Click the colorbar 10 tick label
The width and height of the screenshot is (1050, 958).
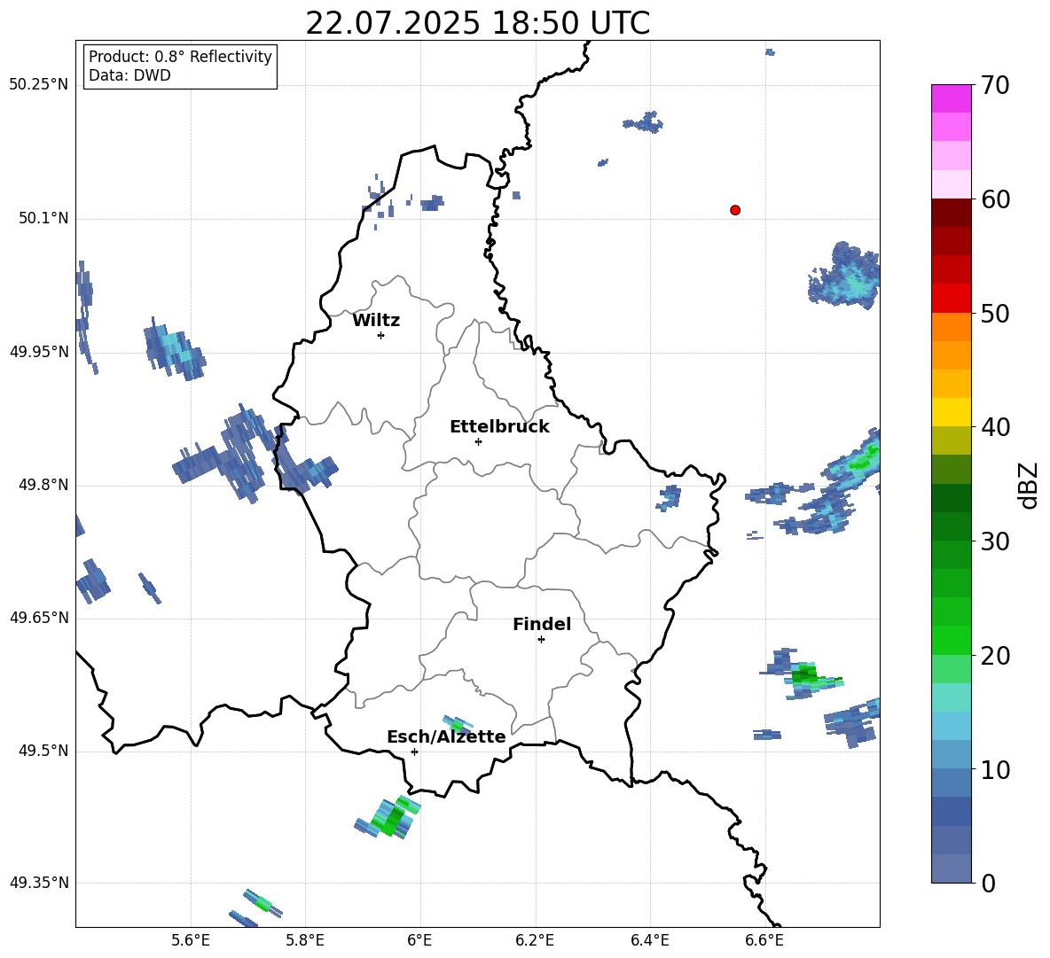point(995,770)
